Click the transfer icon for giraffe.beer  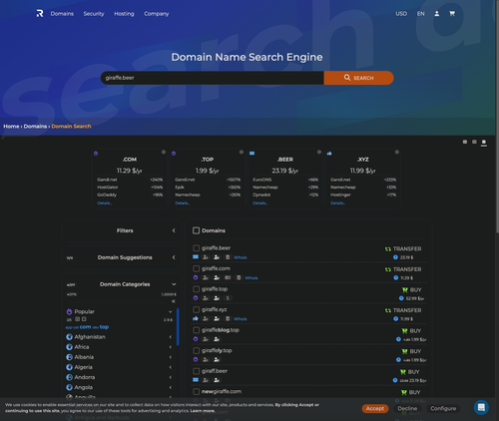[x=388, y=249]
